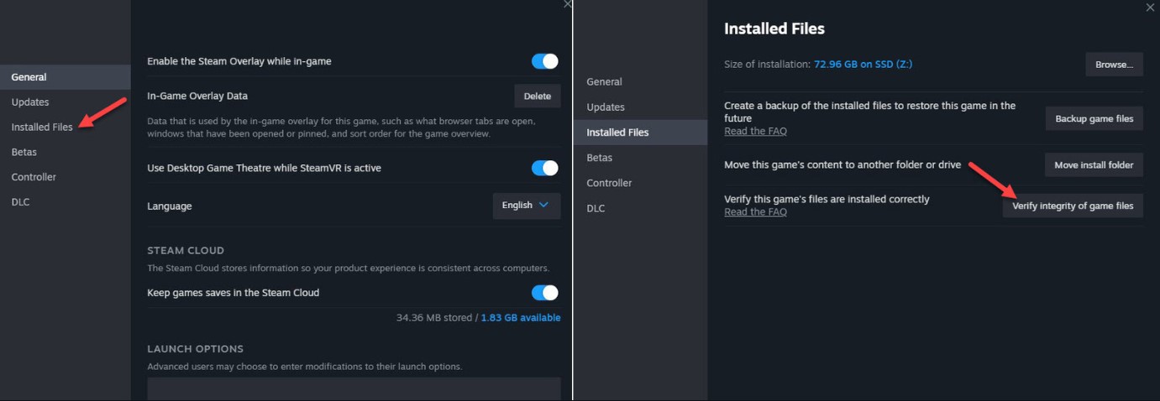This screenshot has width=1160, height=401.
Task: Open the Updates tab in the left panel
Action: (x=30, y=102)
